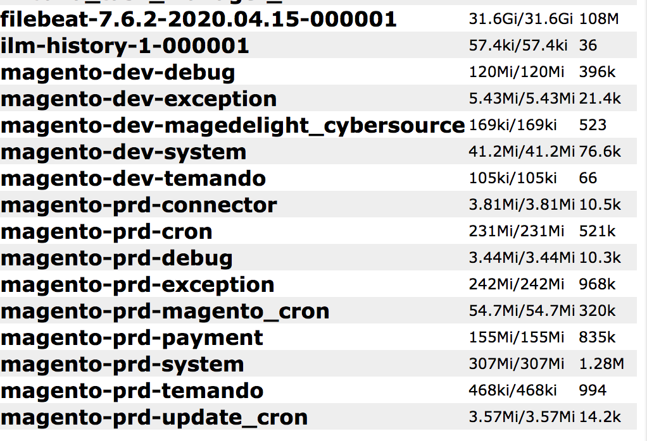Click the magento-dev-exception index name
The image size is (647, 441).
click(x=139, y=99)
